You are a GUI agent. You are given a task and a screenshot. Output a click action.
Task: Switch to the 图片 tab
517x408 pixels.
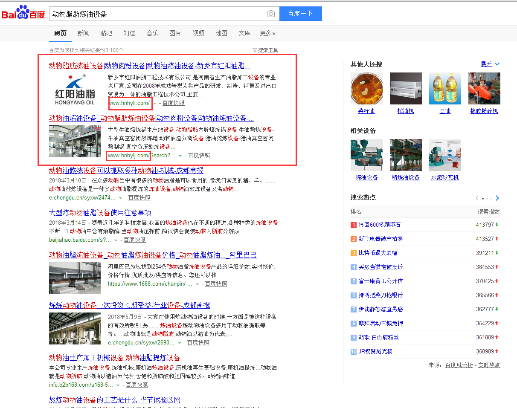[175, 33]
